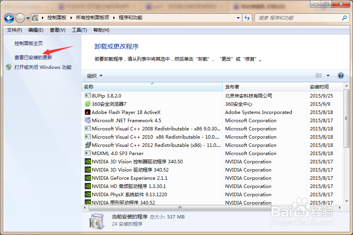Sort by 名称 column header

pyautogui.click(x=152, y=87)
